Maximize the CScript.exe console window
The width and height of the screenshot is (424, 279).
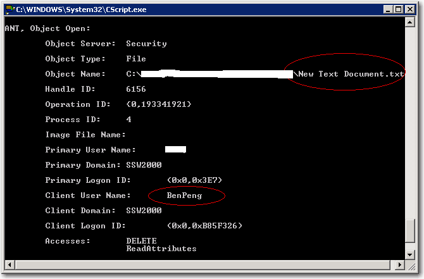(x=399, y=9)
